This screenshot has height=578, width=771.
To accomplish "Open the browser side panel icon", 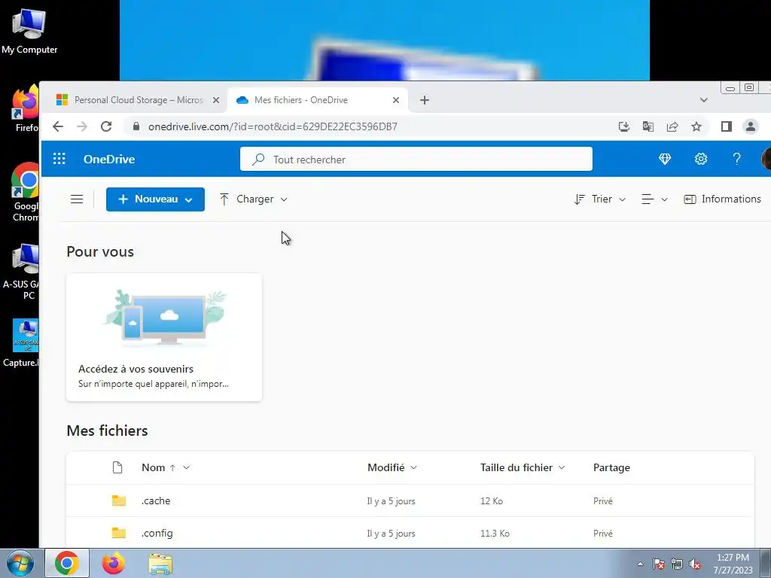I will click(727, 126).
